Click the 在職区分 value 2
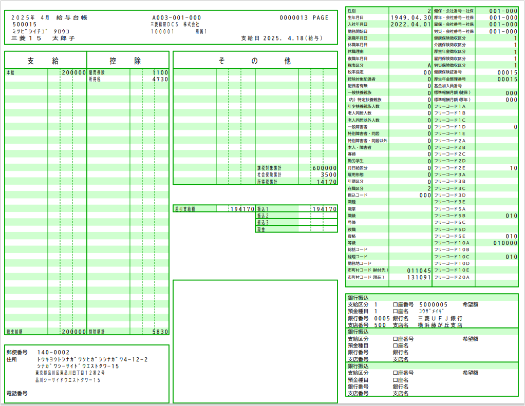This screenshot has width=525, height=406. click(429, 188)
